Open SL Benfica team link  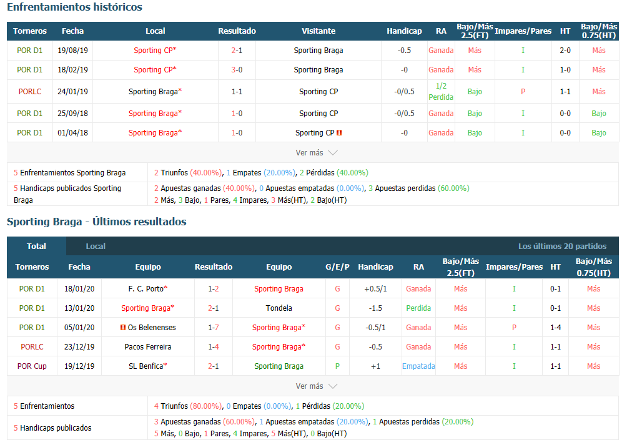(x=148, y=366)
